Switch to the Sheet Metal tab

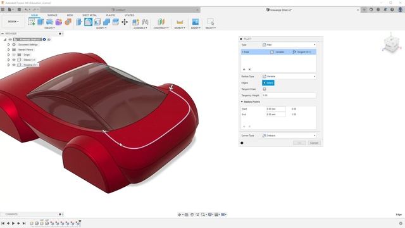[90, 15]
